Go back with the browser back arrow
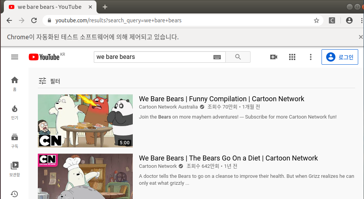The height and width of the screenshot is (199, 364). tap(9, 20)
